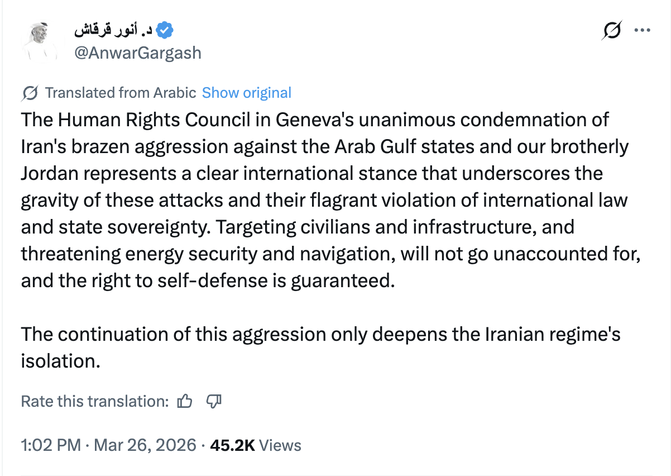Rate the translation with thumbs up
Image resolution: width=671 pixels, height=476 pixels.
click(185, 401)
